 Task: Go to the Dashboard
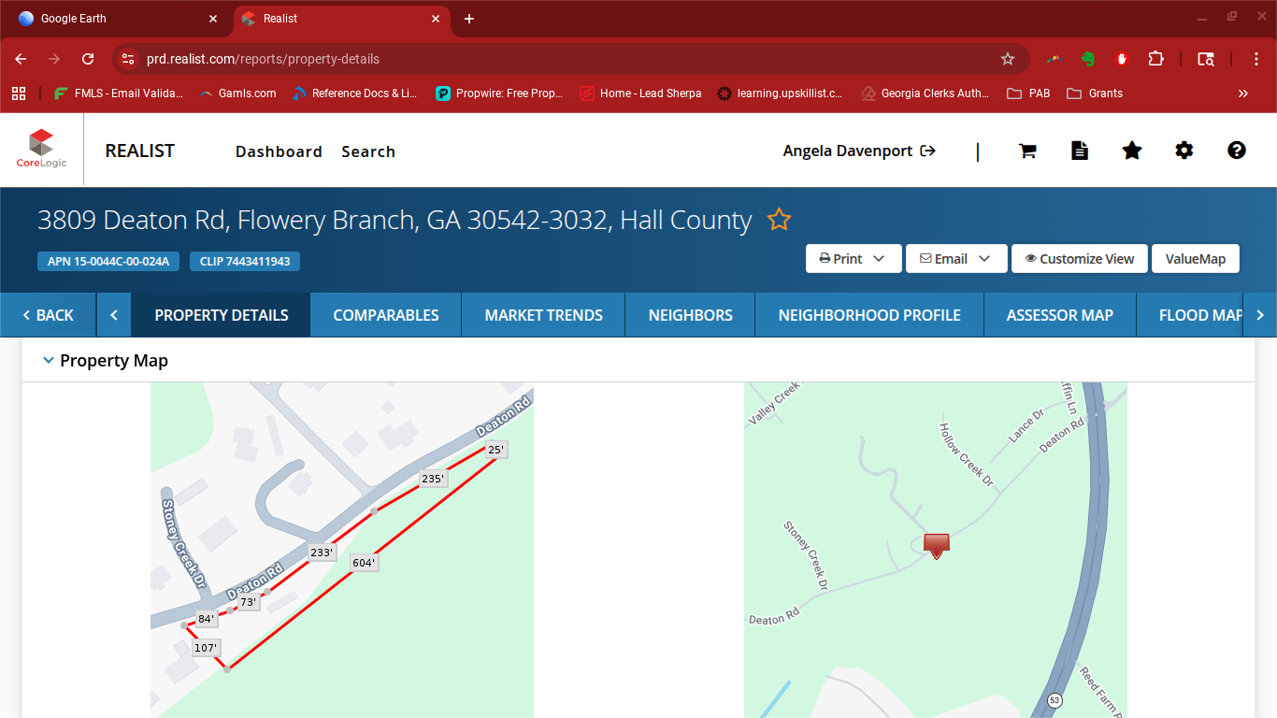coord(279,151)
